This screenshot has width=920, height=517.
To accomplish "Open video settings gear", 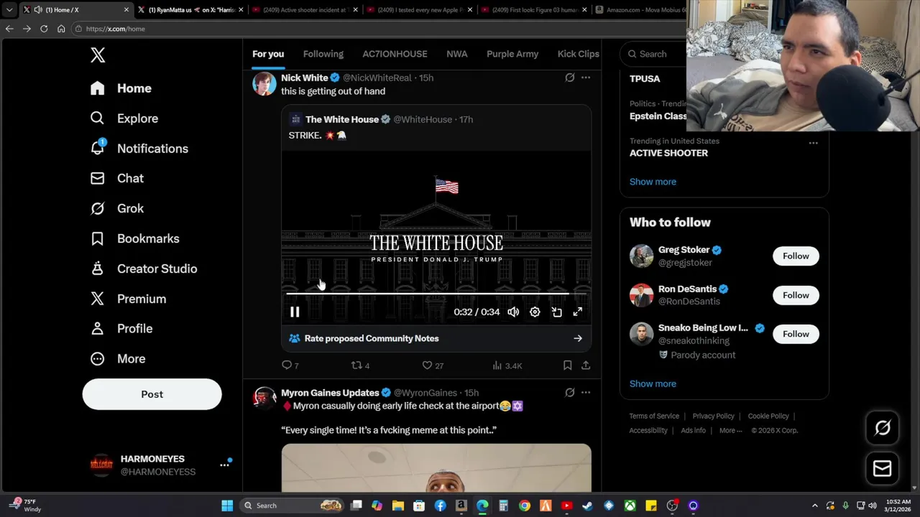I will coord(535,312).
